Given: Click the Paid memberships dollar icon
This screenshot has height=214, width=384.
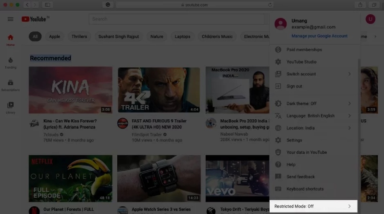Looking at the screenshot, I should tap(278, 50).
